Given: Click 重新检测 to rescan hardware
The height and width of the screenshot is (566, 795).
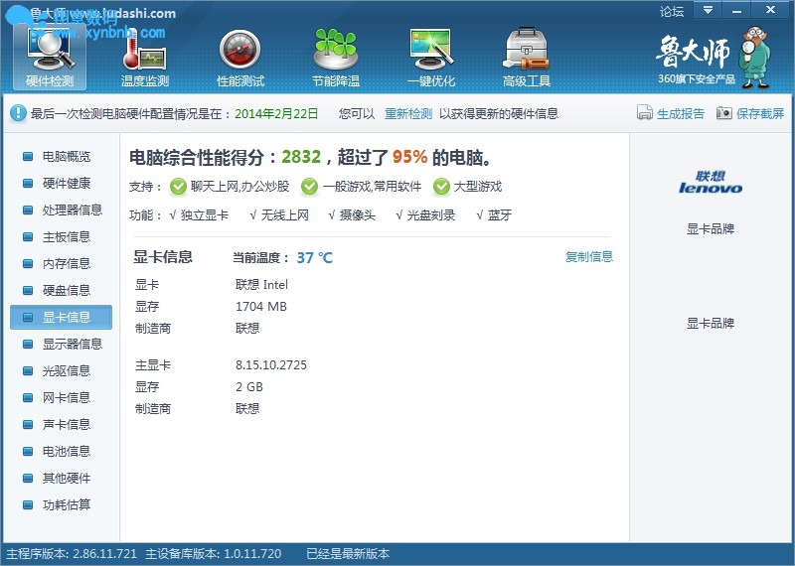Looking at the screenshot, I should [408, 113].
